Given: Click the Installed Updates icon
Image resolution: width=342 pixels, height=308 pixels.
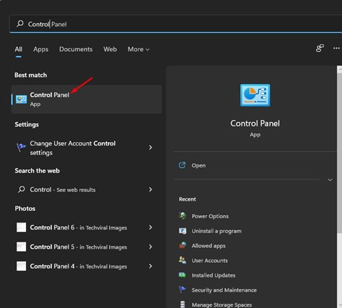Looking at the screenshot, I should pos(183,275).
